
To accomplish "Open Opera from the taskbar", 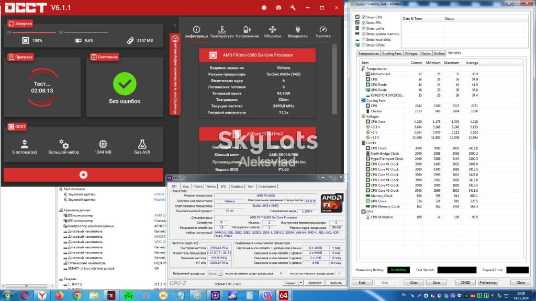I will coord(25,295).
